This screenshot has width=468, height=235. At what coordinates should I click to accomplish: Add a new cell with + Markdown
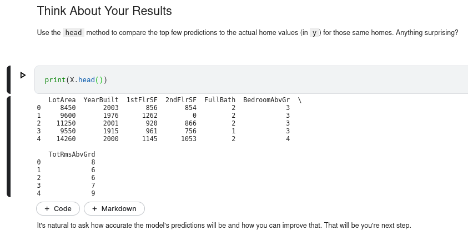114,208
